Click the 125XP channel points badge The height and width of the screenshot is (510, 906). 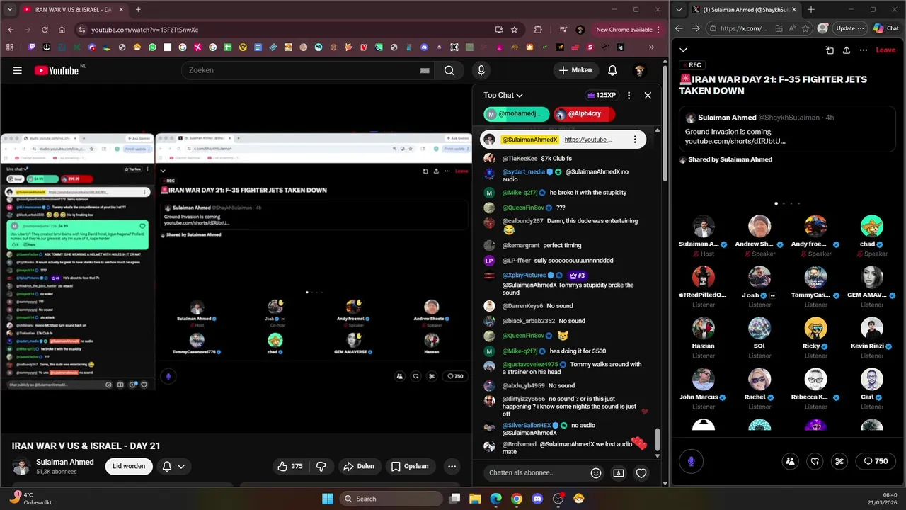(601, 95)
